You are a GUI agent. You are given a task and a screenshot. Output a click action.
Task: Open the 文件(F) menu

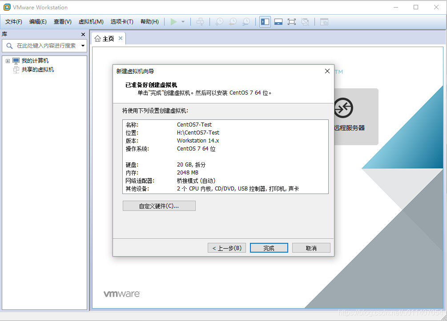(x=14, y=22)
